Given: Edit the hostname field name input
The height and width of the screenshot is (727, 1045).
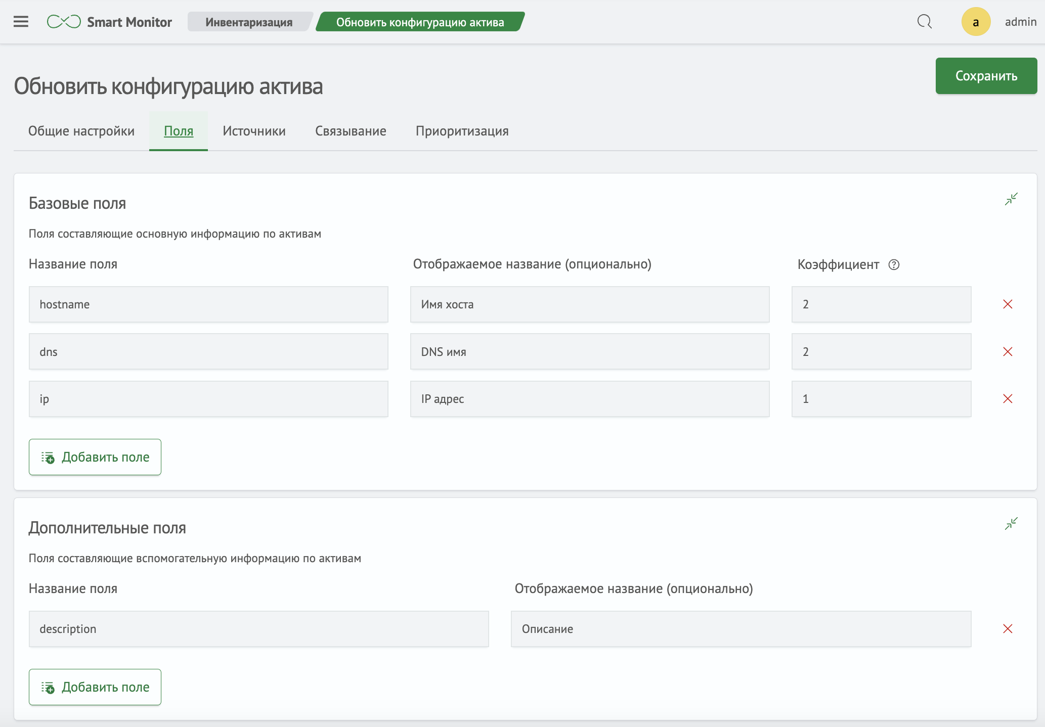Looking at the screenshot, I should point(208,304).
